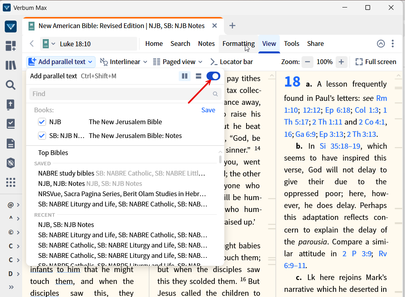The width and height of the screenshot is (405, 297).
Task: Turn off the parallel text toggle switch
Action: pos(213,76)
